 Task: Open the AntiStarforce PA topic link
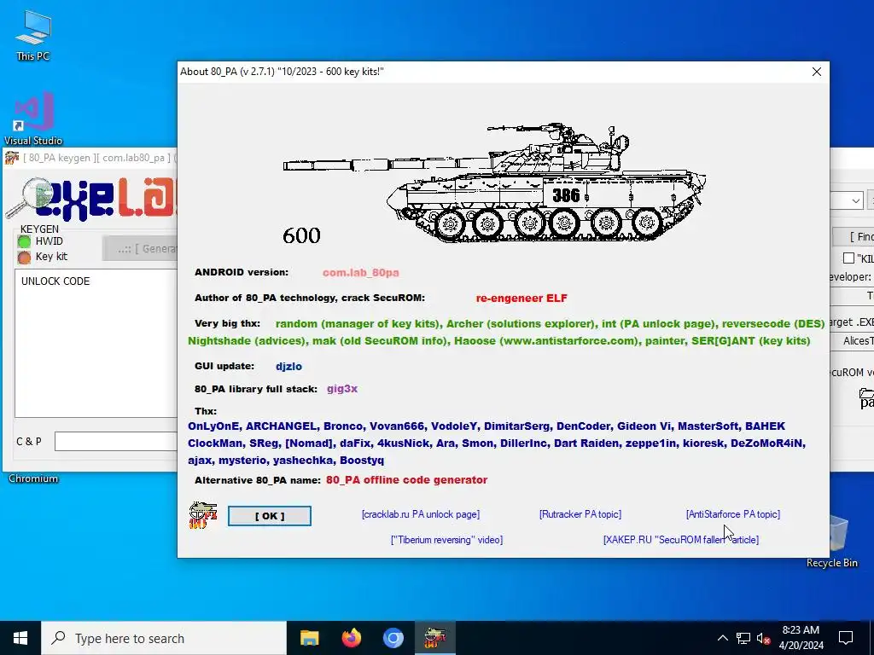[x=732, y=514]
